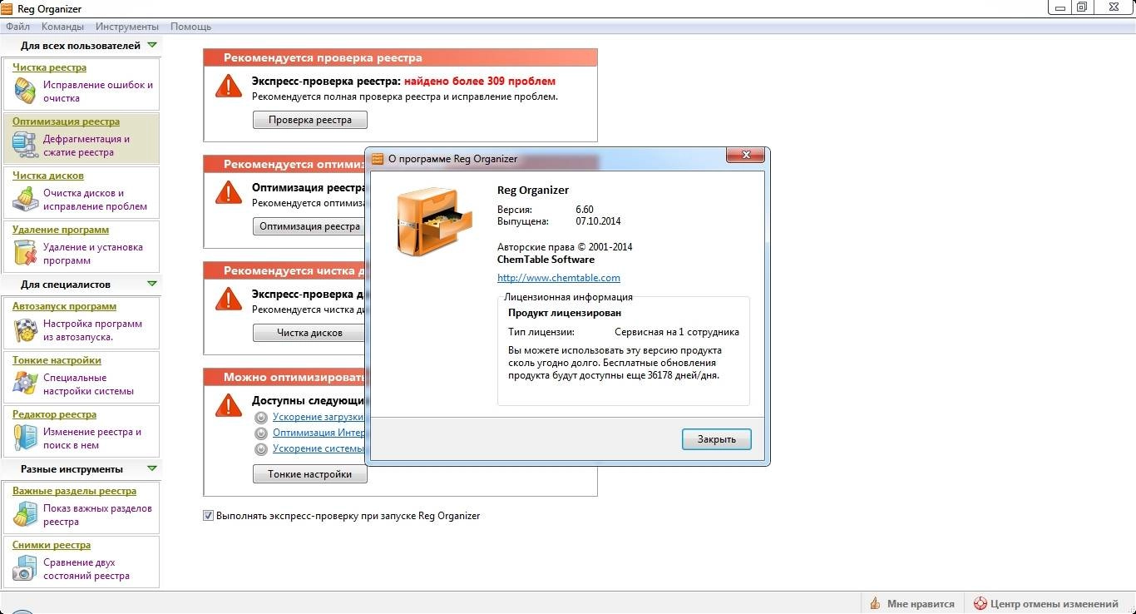Open the Команды menu
The width and height of the screenshot is (1136, 614).
[62, 27]
